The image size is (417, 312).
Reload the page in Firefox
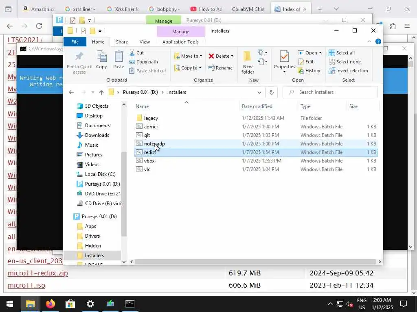tap(39, 26)
